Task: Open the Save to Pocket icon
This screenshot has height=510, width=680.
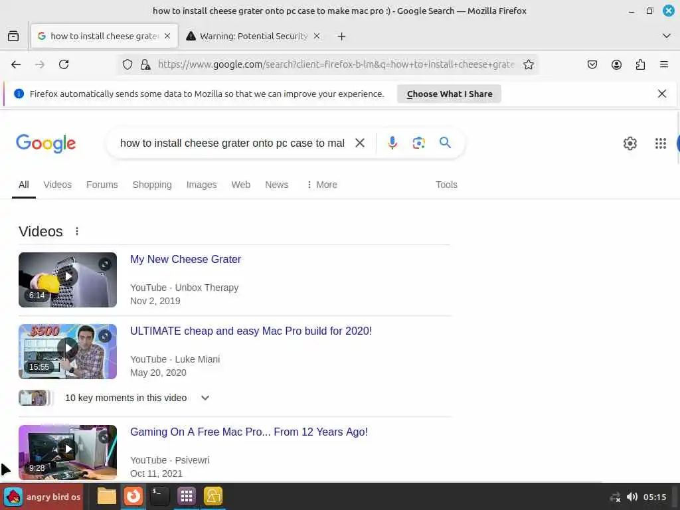Action: coord(592,64)
